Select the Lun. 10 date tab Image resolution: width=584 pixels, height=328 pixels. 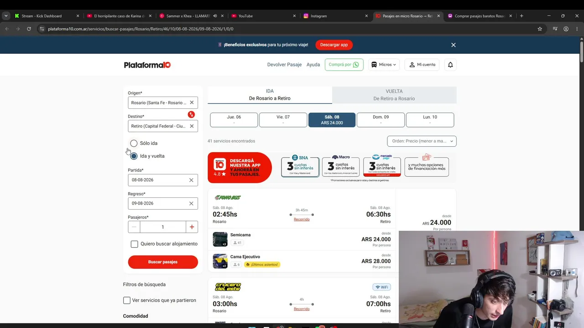click(430, 120)
